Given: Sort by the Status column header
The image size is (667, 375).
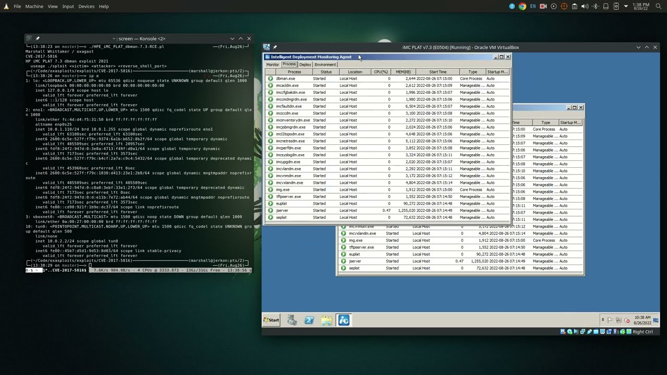Looking at the screenshot, I should (326, 72).
